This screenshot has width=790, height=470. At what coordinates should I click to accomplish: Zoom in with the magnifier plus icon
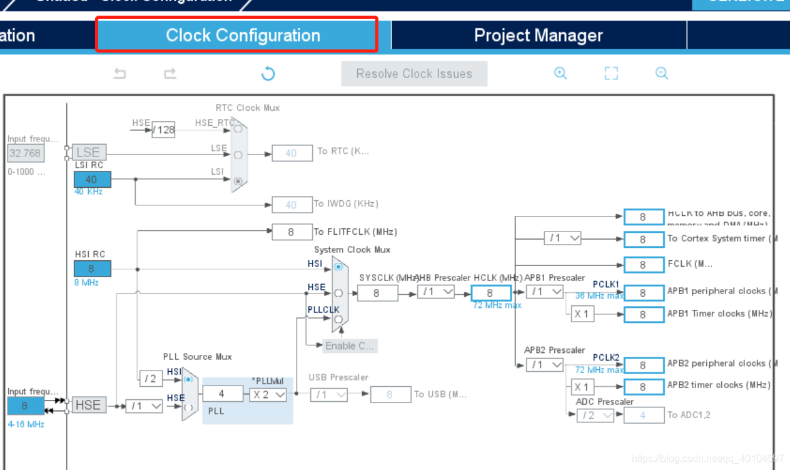(x=560, y=73)
